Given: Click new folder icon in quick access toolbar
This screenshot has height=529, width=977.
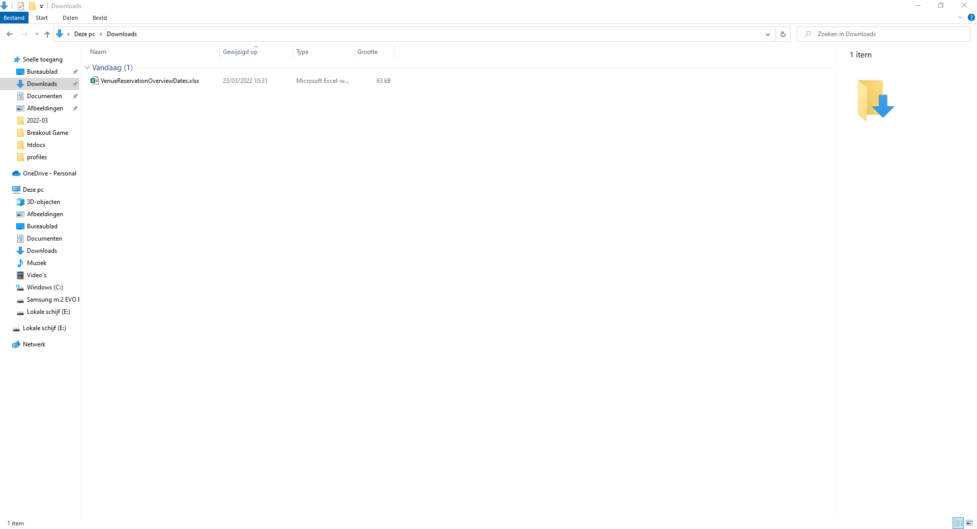Looking at the screenshot, I should (32, 6).
